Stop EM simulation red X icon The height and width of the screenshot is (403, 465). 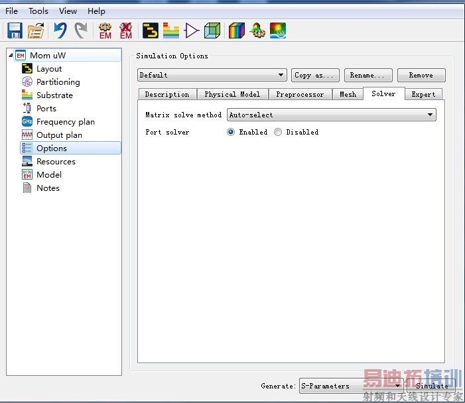126,30
